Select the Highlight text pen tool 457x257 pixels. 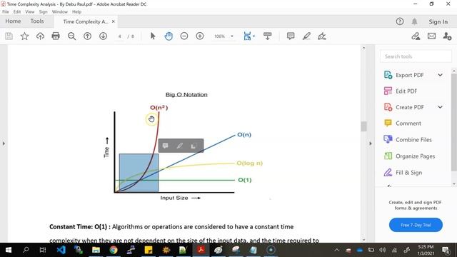coord(306,36)
